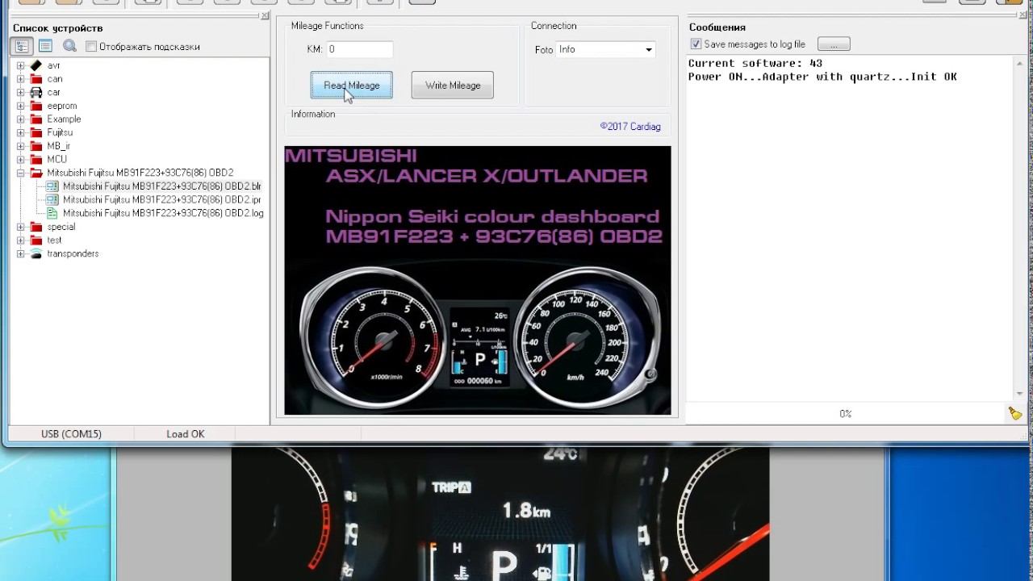Expand the can folder node
Image resolution: width=1033 pixels, height=581 pixels.
(21, 79)
